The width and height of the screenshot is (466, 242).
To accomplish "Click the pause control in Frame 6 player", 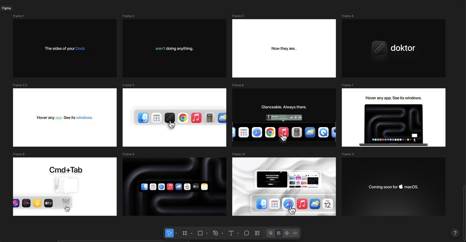I will click(x=295, y=118).
